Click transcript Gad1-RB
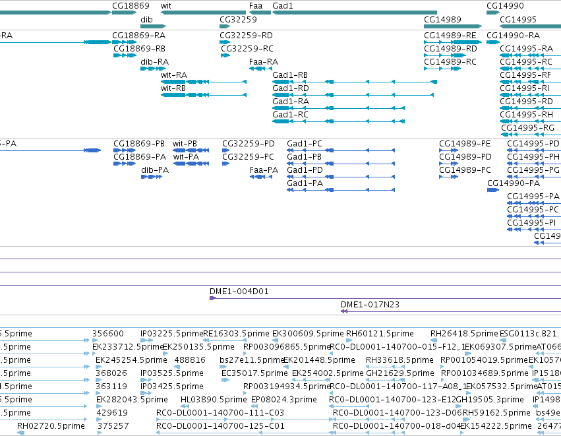 [x=355, y=82]
